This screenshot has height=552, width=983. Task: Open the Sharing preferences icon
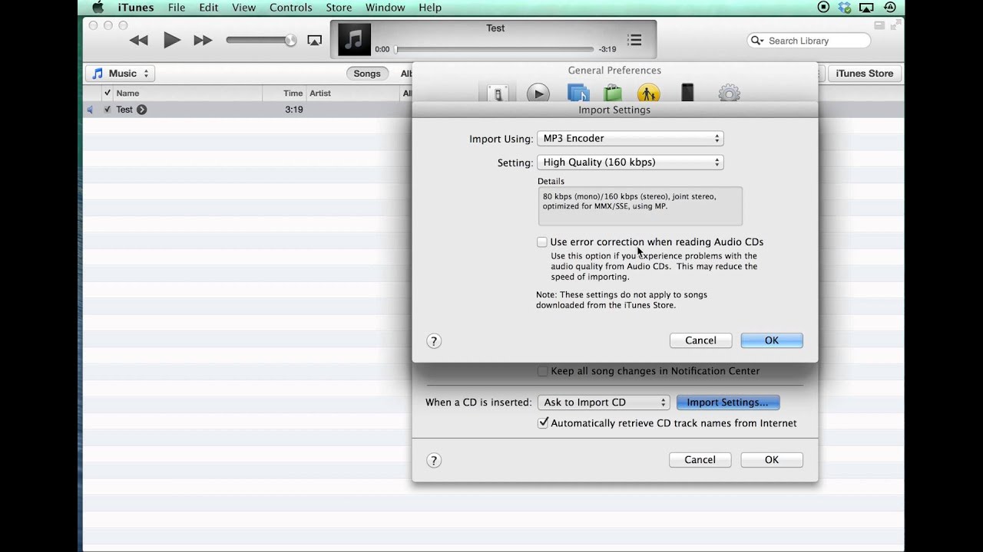pos(578,94)
